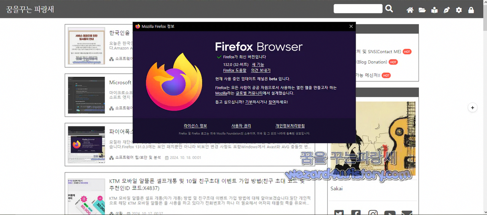Click category icon on the Microsoft post row
Screen dimensions: 487x215
point(111,108)
